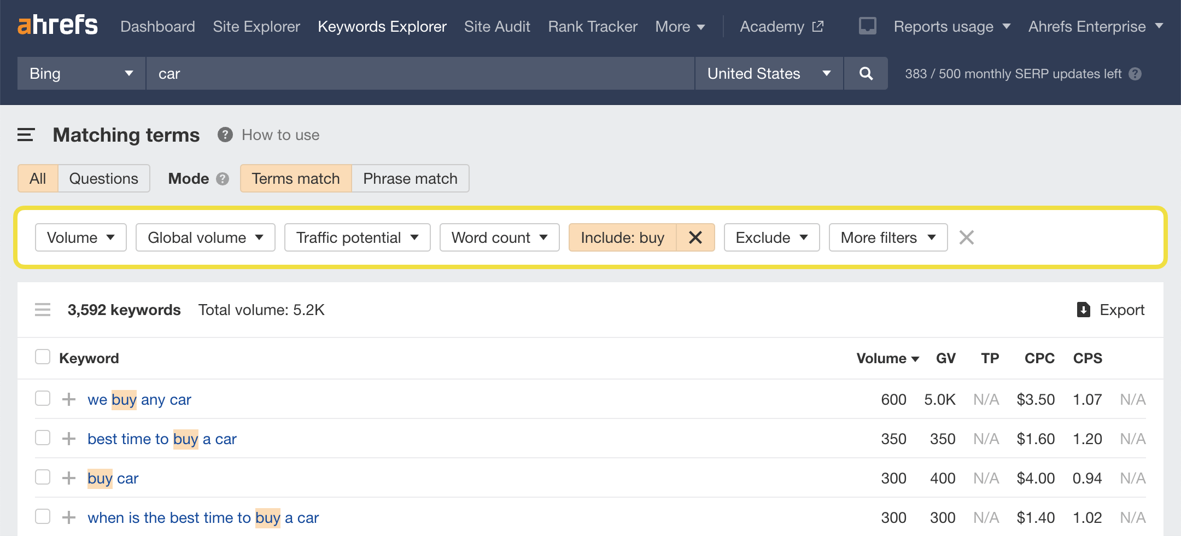The height and width of the screenshot is (536, 1181).
Task: Remove the Include: buy filter
Action: click(x=695, y=237)
